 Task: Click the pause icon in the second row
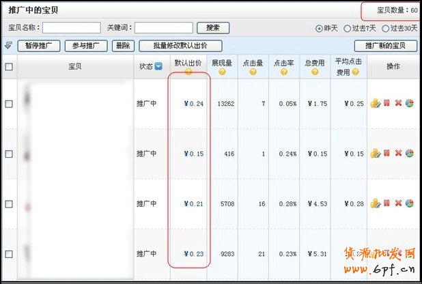click(386, 154)
